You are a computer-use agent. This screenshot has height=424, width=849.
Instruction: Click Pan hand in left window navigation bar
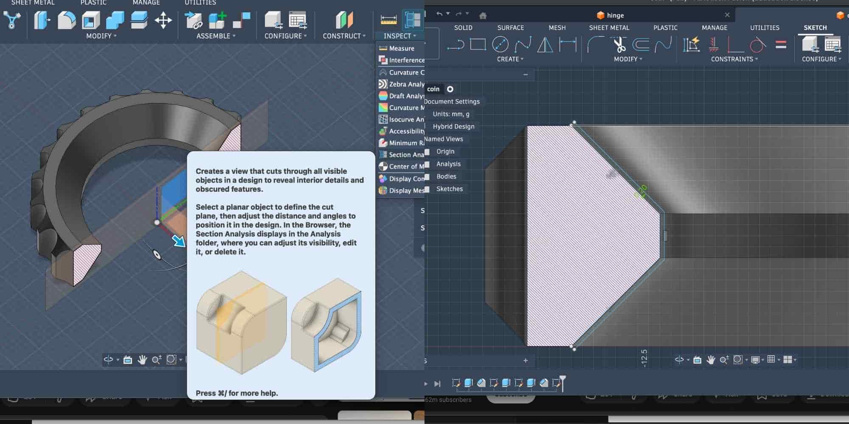coord(142,360)
